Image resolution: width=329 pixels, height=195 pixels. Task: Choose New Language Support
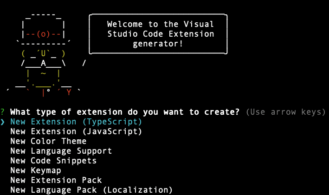pos(61,151)
